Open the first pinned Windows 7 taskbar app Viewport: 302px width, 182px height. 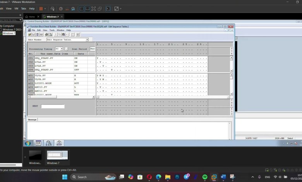point(38,143)
